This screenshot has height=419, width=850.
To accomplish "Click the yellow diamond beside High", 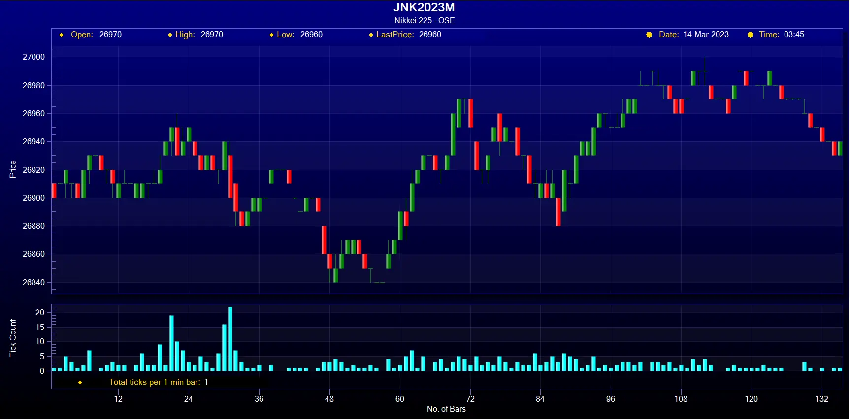I will pos(170,35).
